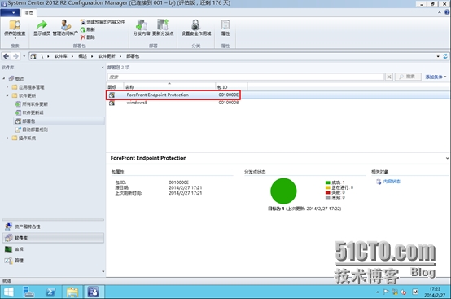Sort by the Icon (图标) column header

coord(115,86)
